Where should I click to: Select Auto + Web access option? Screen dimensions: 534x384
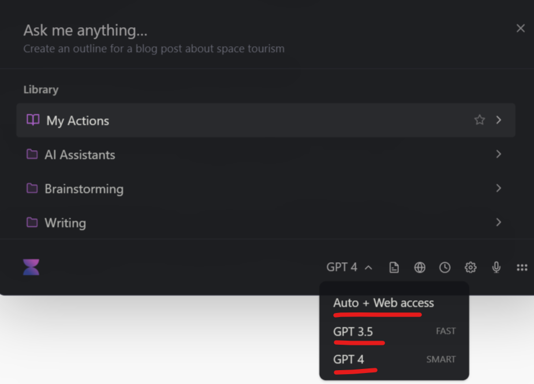[383, 303]
